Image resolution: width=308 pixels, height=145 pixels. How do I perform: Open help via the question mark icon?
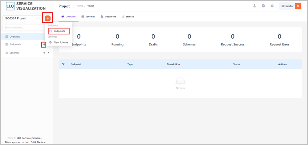tap(263, 6)
